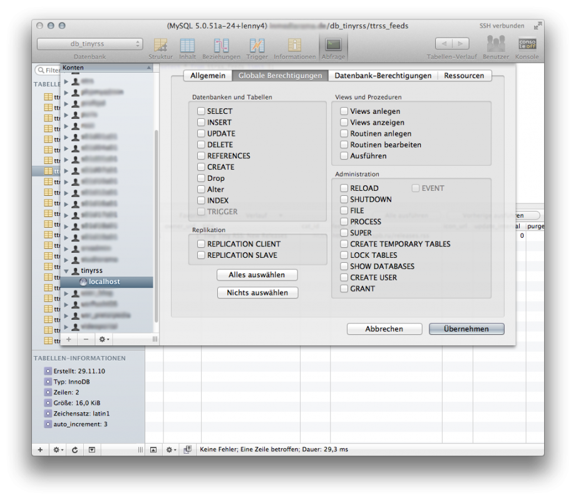This screenshot has width=576, height=500.
Task: Go forward in Tabellen-Verlauf history
Action: point(461,44)
